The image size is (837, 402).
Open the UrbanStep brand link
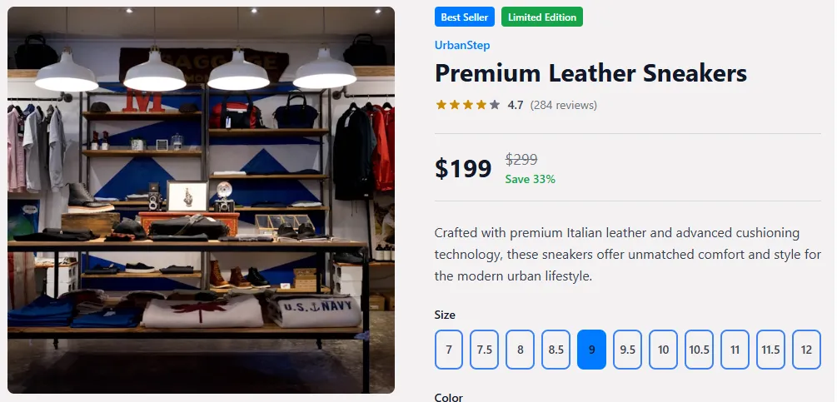click(x=462, y=45)
